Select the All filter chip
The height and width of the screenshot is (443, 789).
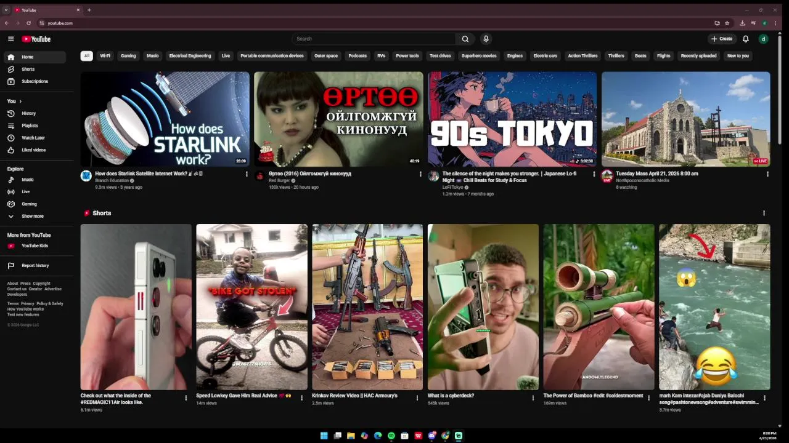(x=86, y=56)
